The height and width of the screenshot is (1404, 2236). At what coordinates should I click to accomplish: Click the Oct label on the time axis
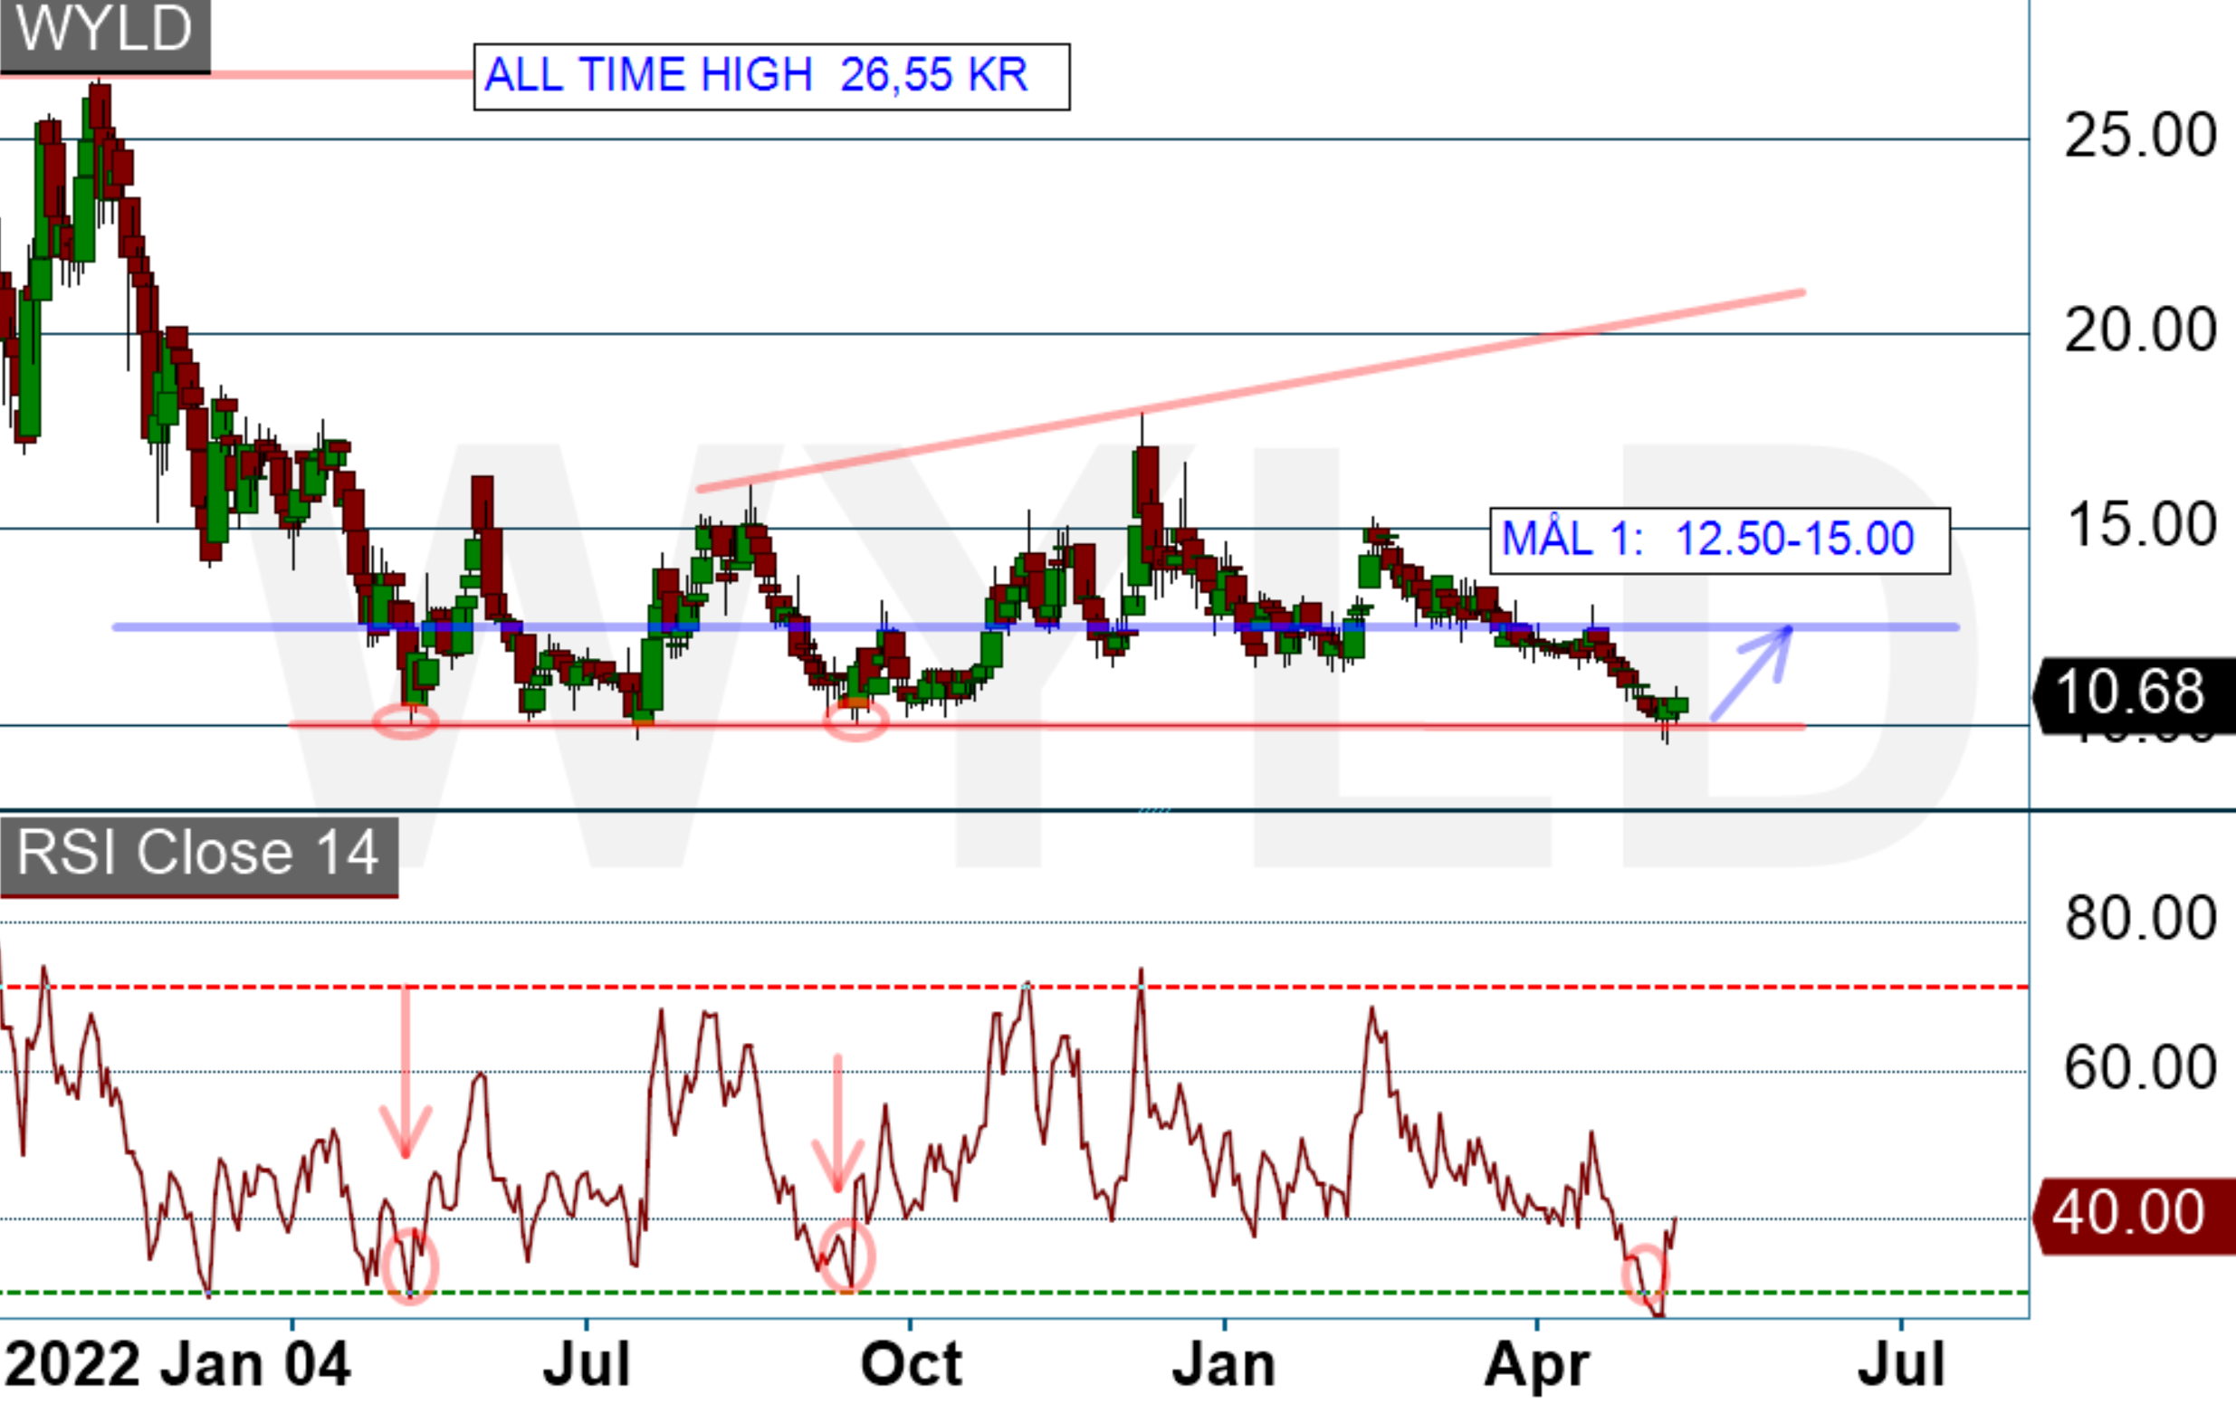[911, 1365]
